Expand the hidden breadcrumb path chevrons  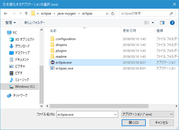coord(38,14)
